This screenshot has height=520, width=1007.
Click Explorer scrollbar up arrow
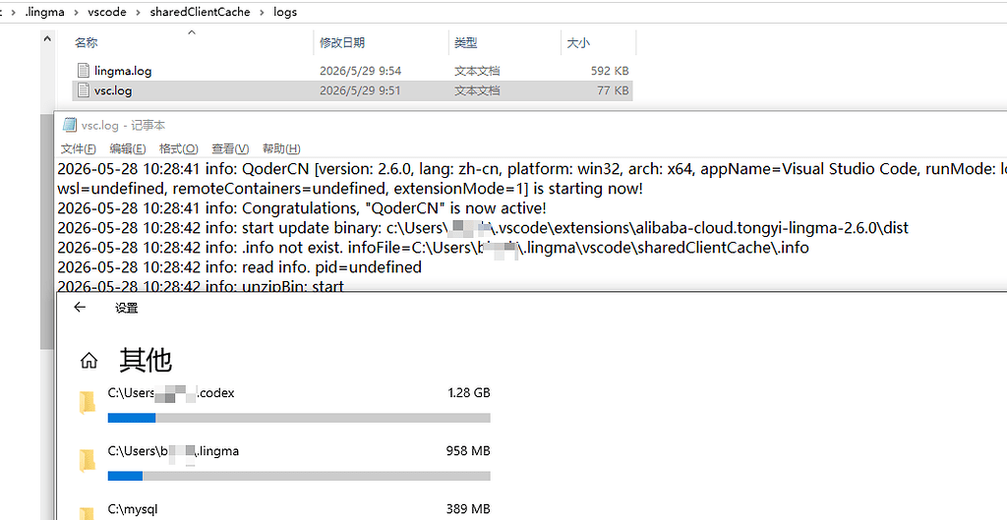(47, 39)
